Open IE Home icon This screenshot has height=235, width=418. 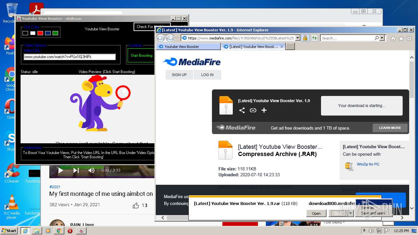pos(393,39)
